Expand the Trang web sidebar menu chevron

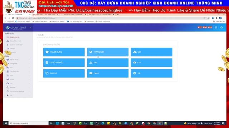coord(29,64)
